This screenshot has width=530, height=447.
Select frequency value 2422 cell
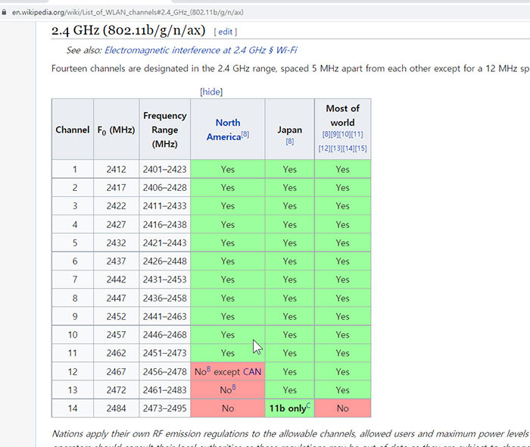pyautogui.click(x=116, y=206)
